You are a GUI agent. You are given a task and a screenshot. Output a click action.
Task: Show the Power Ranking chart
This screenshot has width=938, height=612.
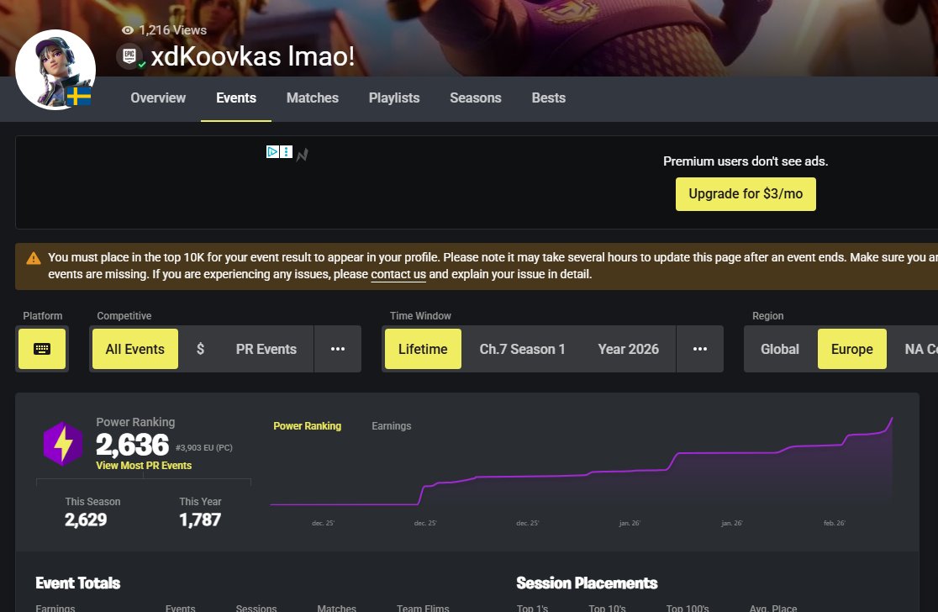[308, 426]
